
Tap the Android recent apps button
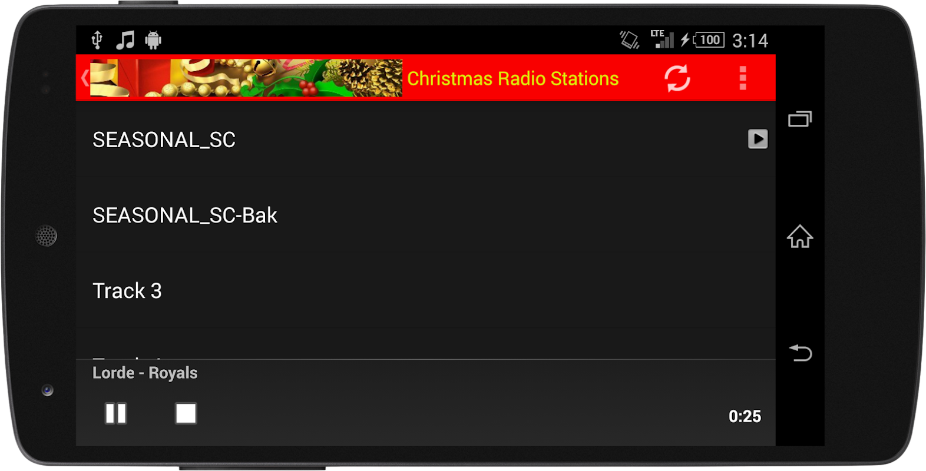coord(800,120)
